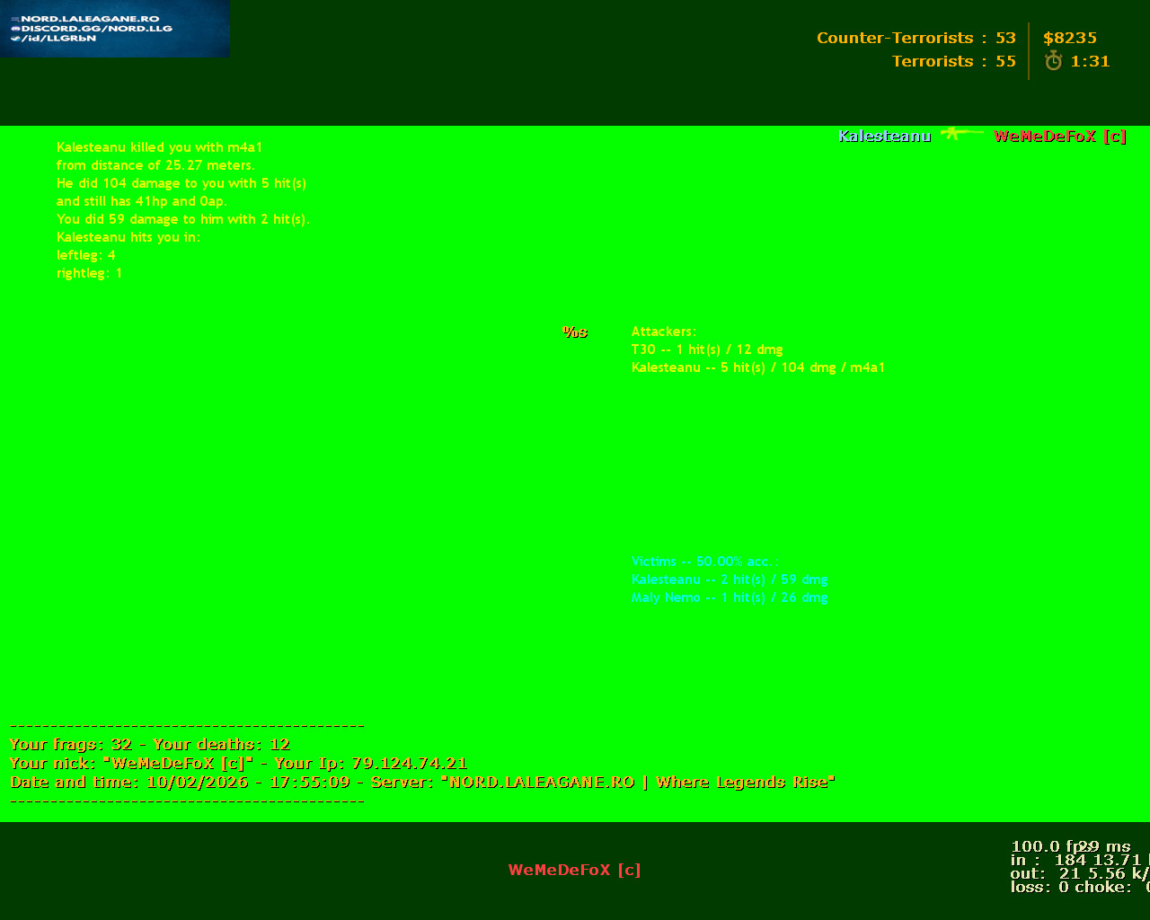Click the $8235 money amount

pyautogui.click(x=1070, y=38)
